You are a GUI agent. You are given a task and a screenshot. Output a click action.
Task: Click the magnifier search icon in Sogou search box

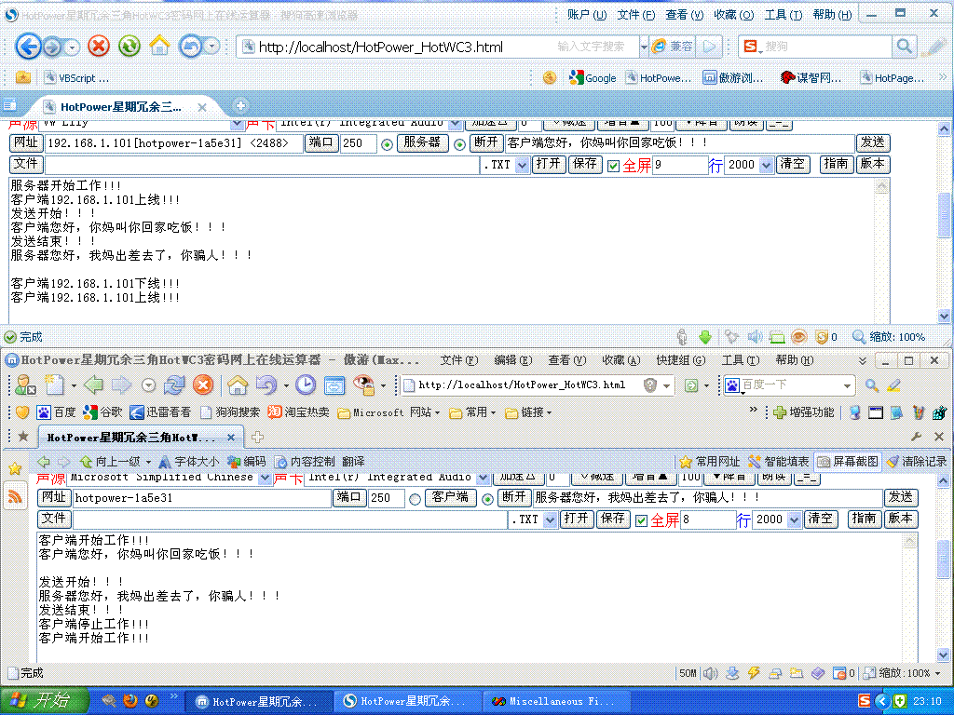[905, 47]
